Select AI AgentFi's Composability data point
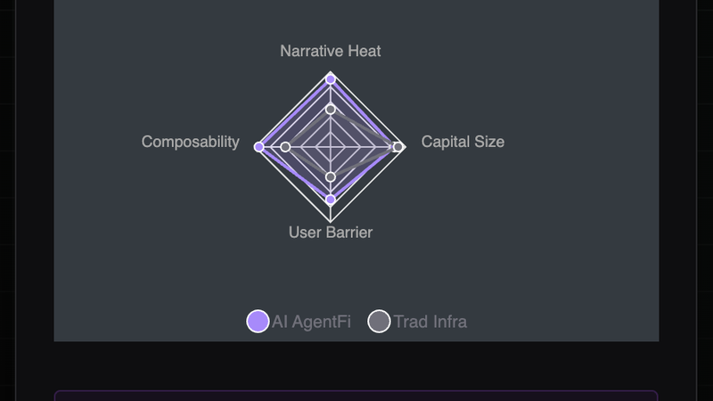The height and width of the screenshot is (401, 713). point(258,147)
